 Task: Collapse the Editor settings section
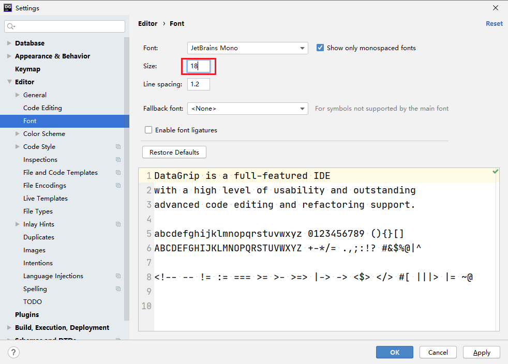(x=9, y=82)
